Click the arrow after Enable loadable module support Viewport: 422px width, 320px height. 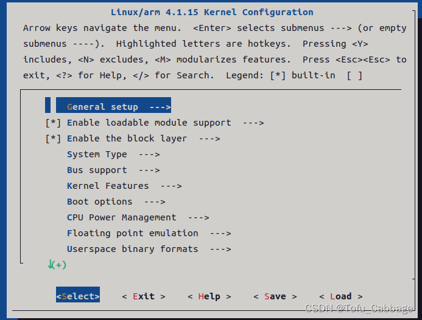tap(253, 123)
